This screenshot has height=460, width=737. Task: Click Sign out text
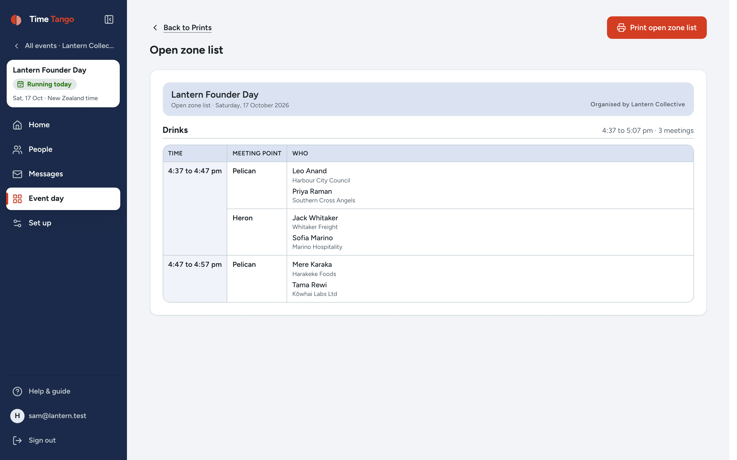pos(42,440)
